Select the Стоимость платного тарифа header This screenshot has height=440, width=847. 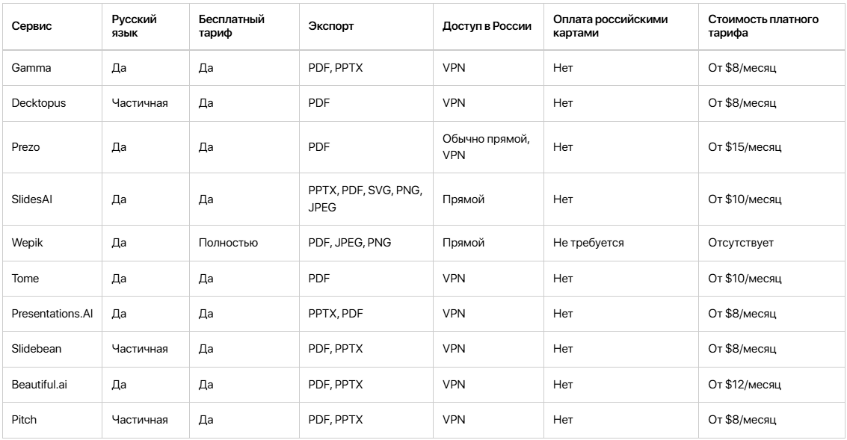(763, 26)
